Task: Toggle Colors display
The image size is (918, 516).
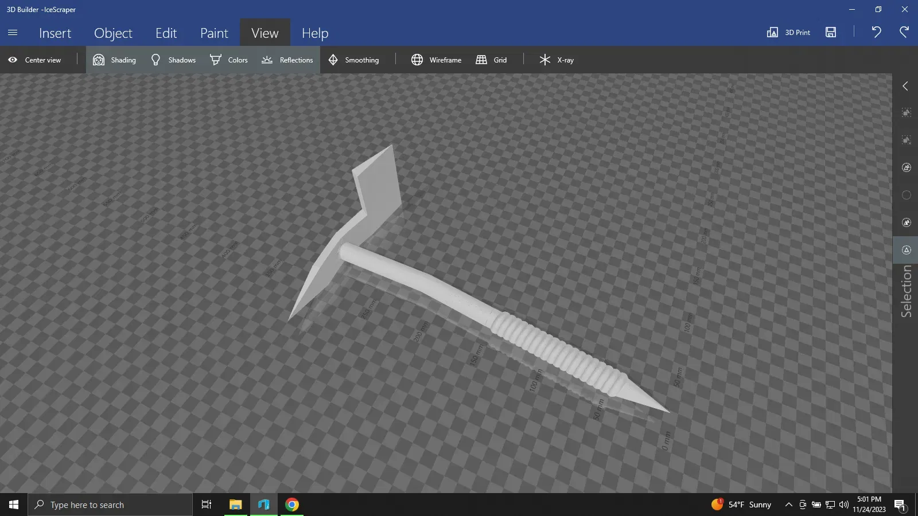Action: point(228,60)
